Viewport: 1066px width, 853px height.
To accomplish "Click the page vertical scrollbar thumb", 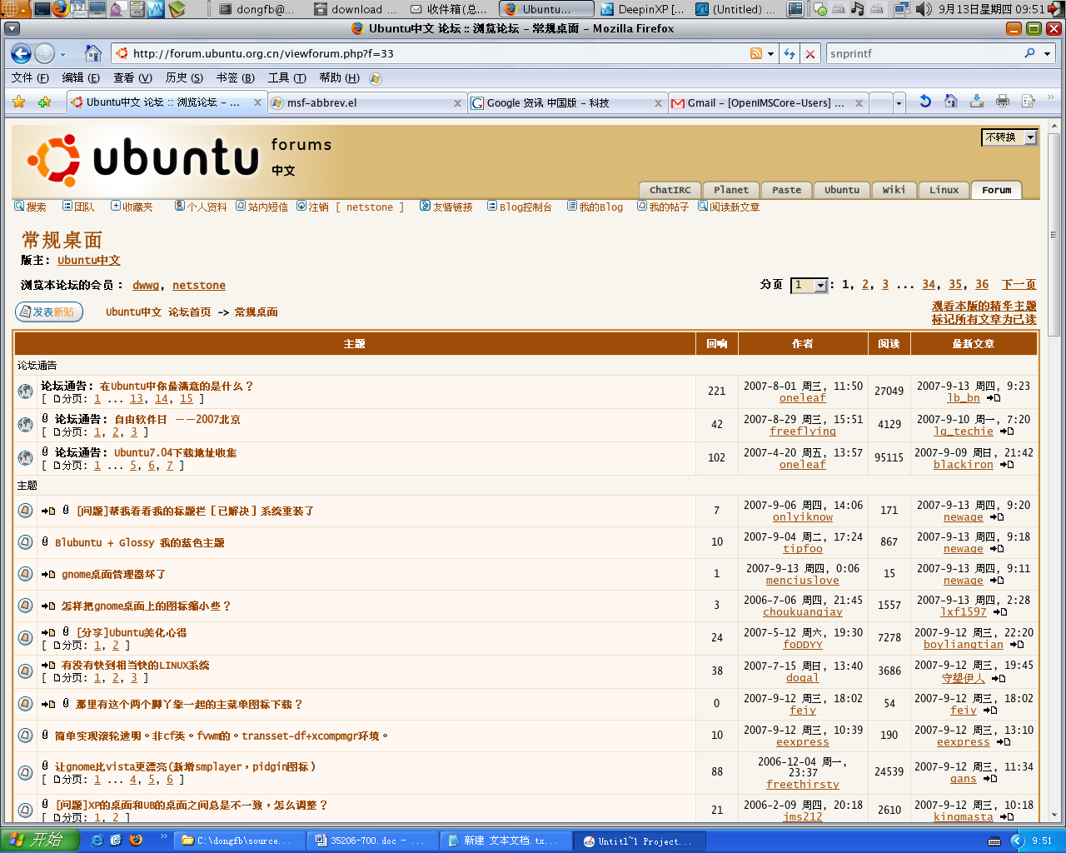I will [x=1054, y=233].
